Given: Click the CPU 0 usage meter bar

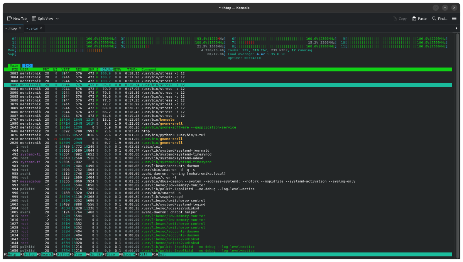Looking at the screenshot, I should 64,39.
